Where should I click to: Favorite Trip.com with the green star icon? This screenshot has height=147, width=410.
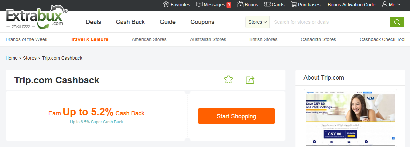[228, 80]
